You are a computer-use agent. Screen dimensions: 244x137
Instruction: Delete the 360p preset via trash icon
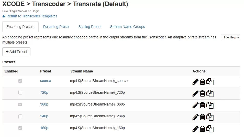[203, 105]
